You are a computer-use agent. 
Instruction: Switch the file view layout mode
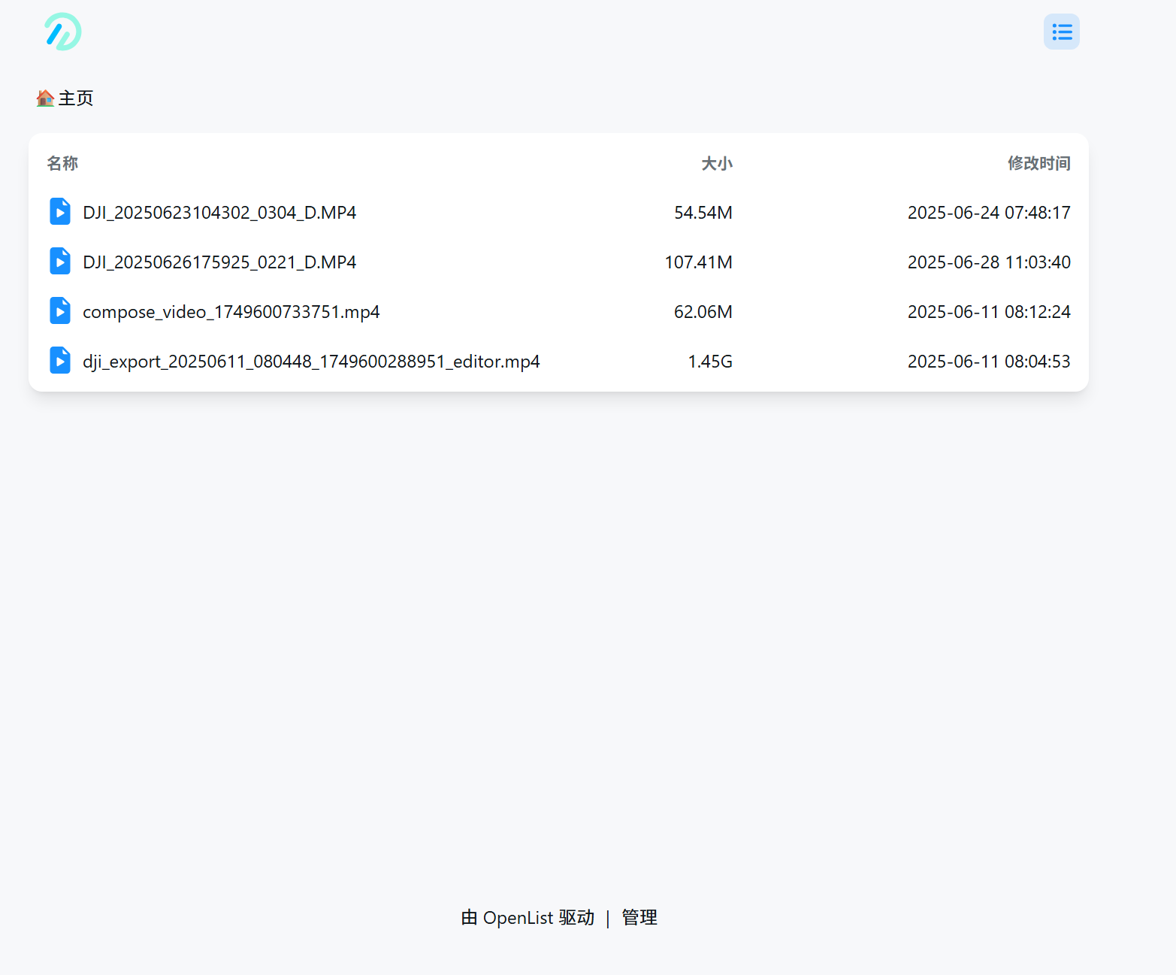(1061, 32)
